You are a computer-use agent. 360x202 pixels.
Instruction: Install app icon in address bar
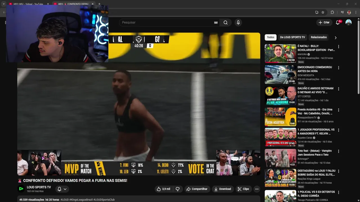pos(317,12)
